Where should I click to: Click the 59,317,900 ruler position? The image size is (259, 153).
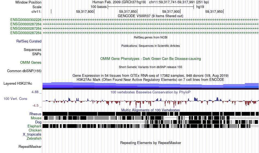click(x=171, y=11)
